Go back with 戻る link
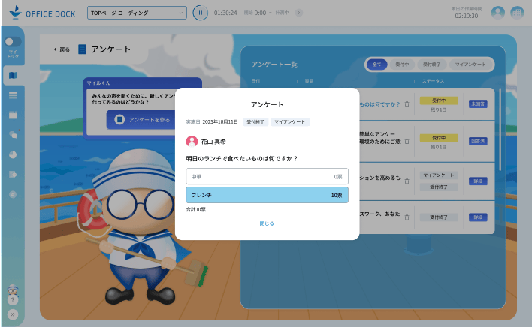Screen dimensions: 532x327 [62, 49]
